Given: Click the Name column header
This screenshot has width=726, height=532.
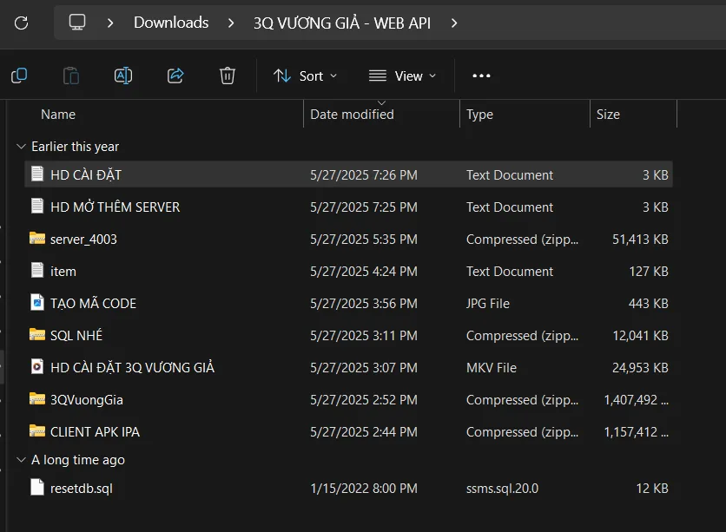Looking at the screenshot, I should (x=58, y=114).
